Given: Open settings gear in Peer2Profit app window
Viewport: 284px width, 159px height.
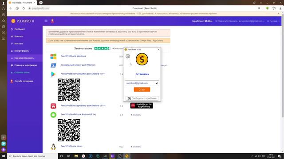Looking at the screenshot, I should [x=128, y=56].
